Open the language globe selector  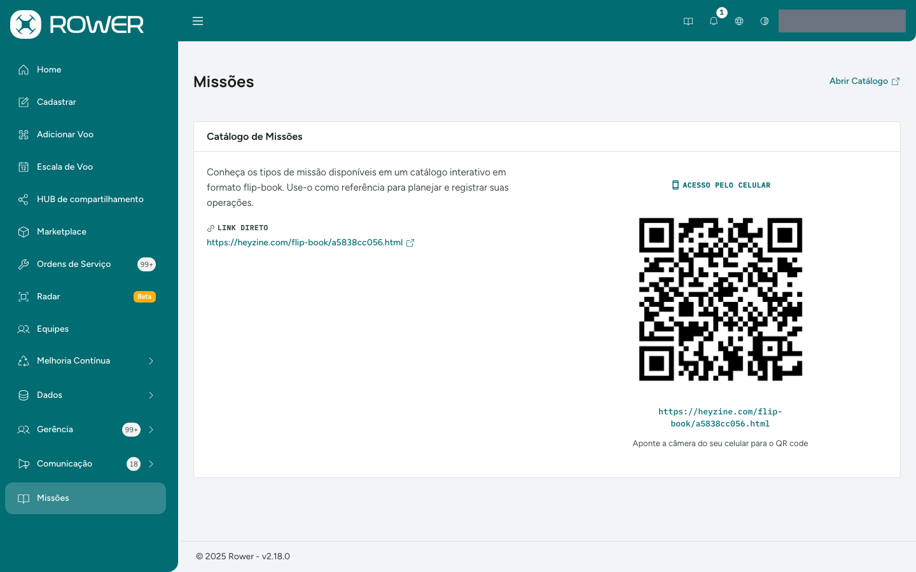pos(739,21)
